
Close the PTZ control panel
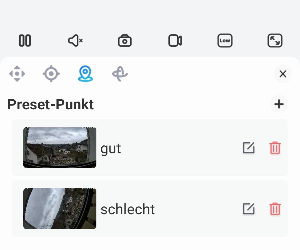click(283, 74)
